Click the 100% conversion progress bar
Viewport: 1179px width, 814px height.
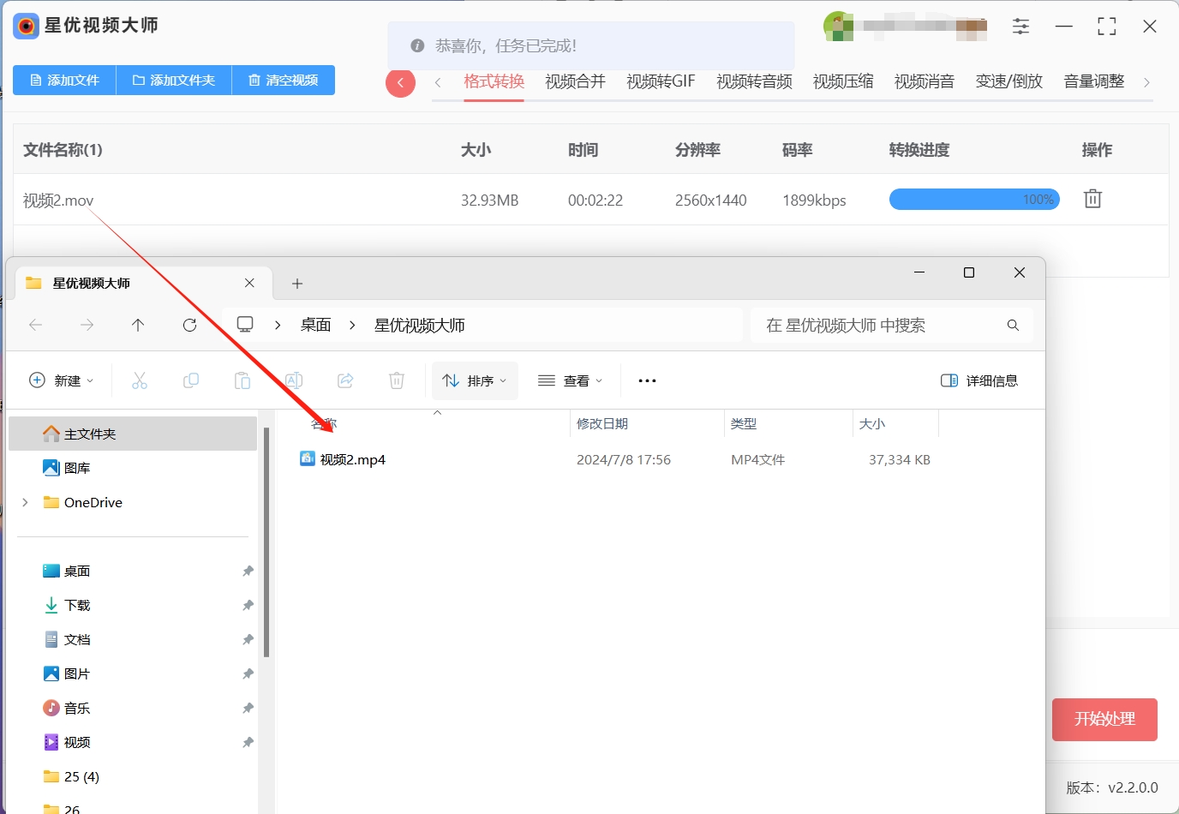coord(974,199)
